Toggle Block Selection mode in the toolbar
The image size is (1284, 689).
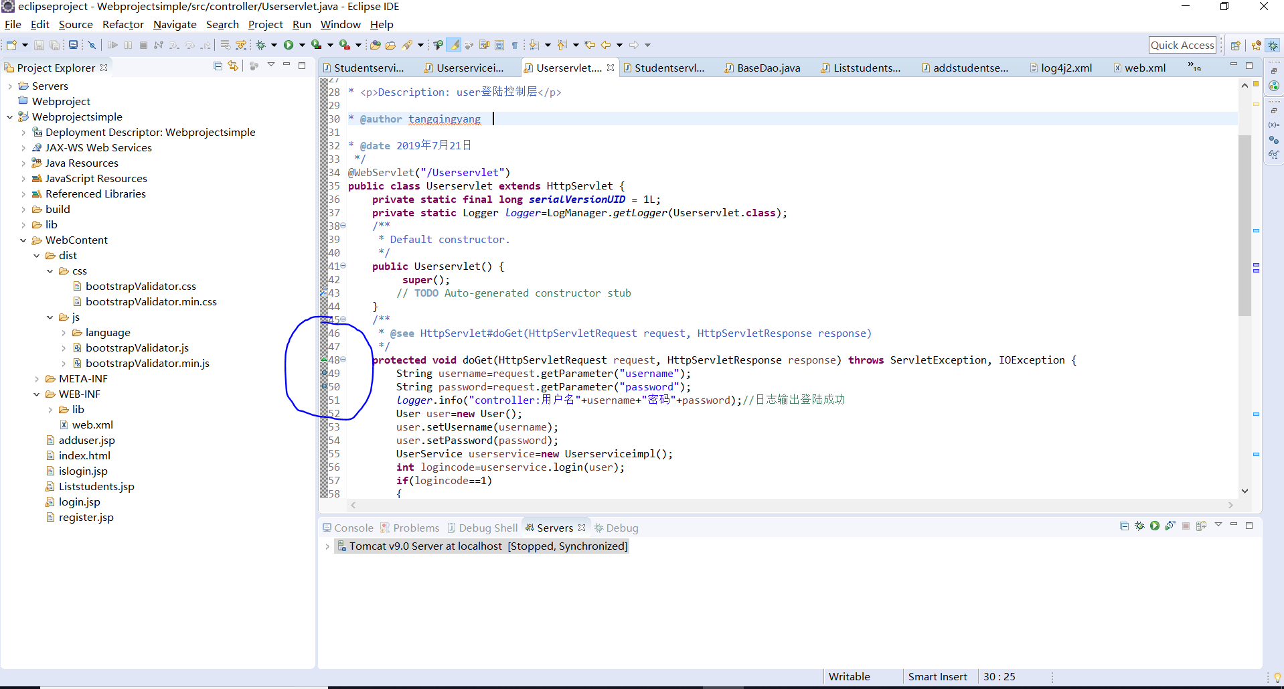(x=499, y=45)
